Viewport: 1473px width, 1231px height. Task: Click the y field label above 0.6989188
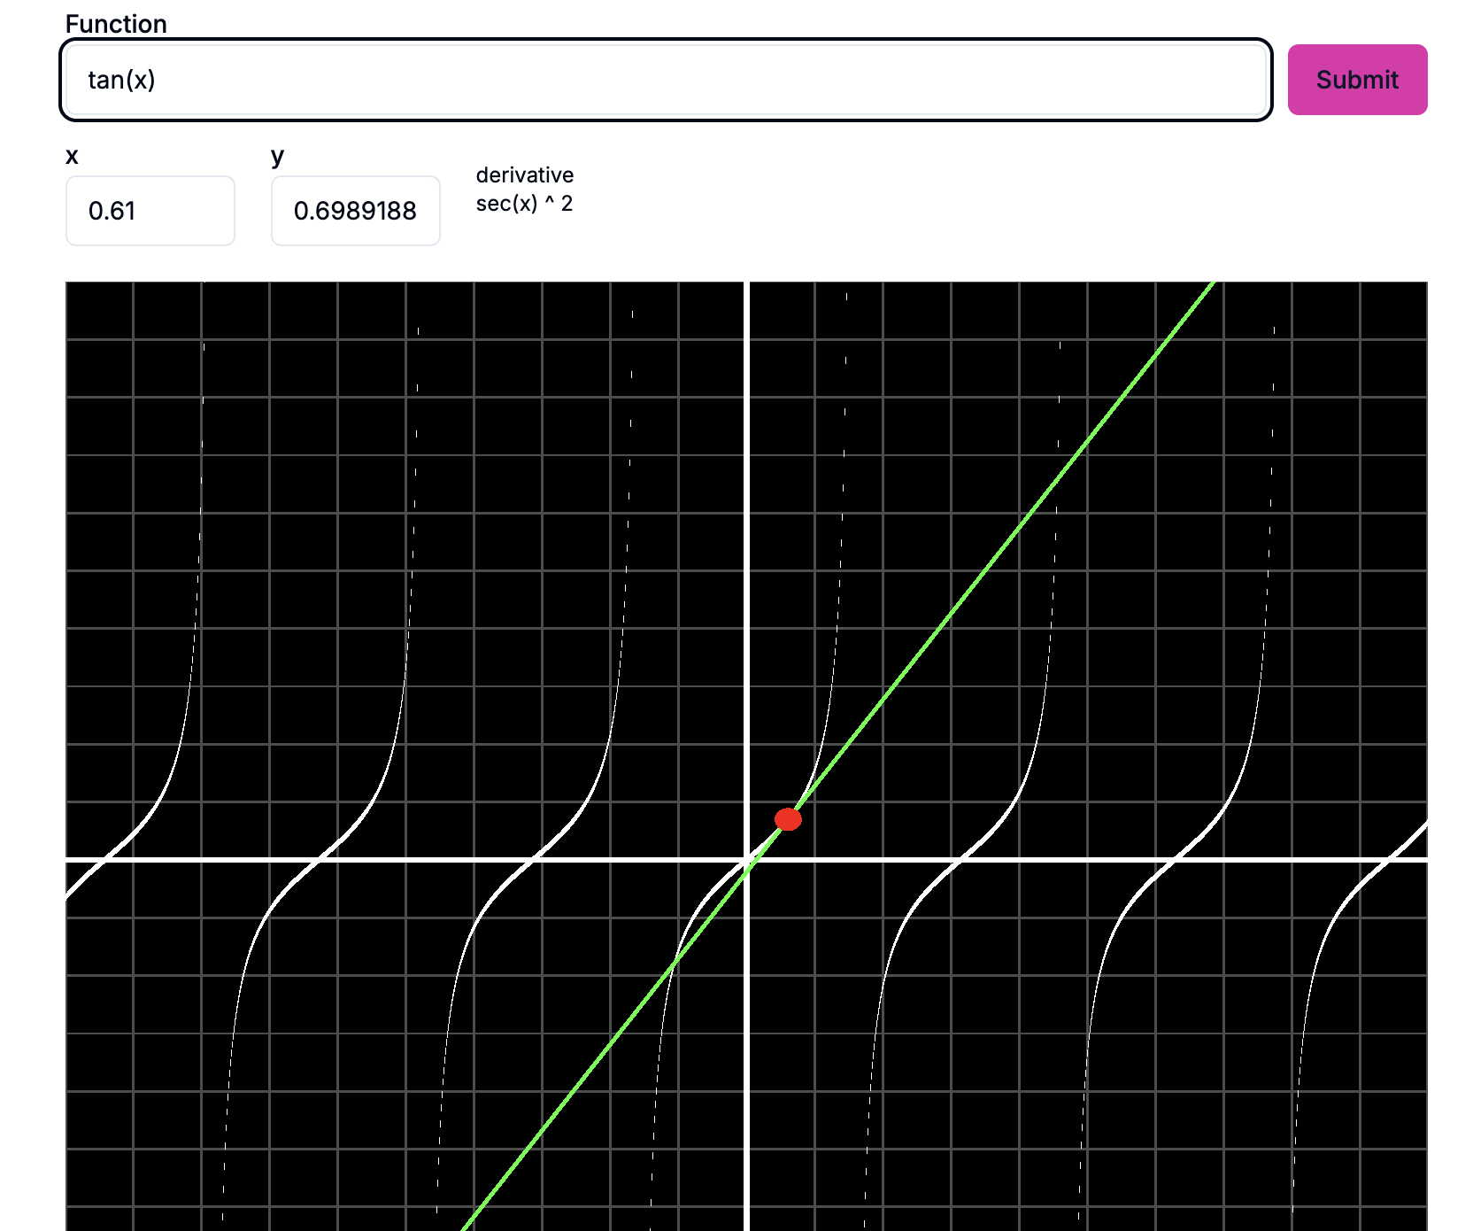click(277, 158)
